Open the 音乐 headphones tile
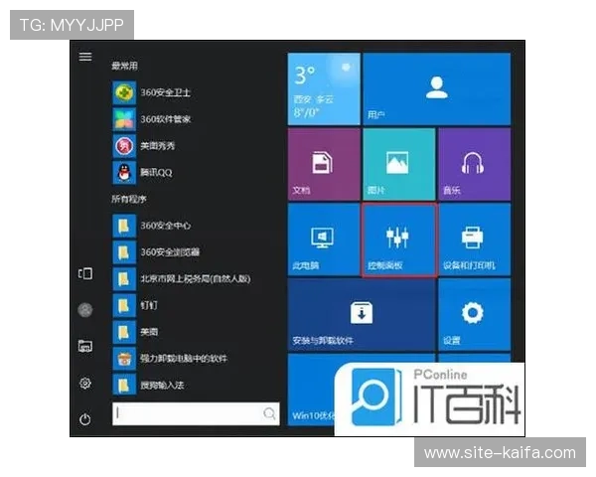This screenshot has height=477, width=596. pyautogui.click(x=473, y=164)
